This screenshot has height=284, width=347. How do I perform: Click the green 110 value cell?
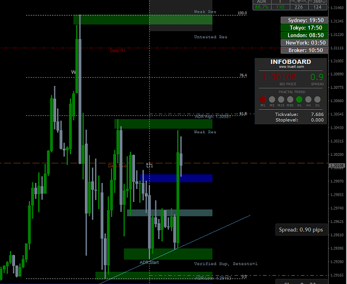pos(280,7)
